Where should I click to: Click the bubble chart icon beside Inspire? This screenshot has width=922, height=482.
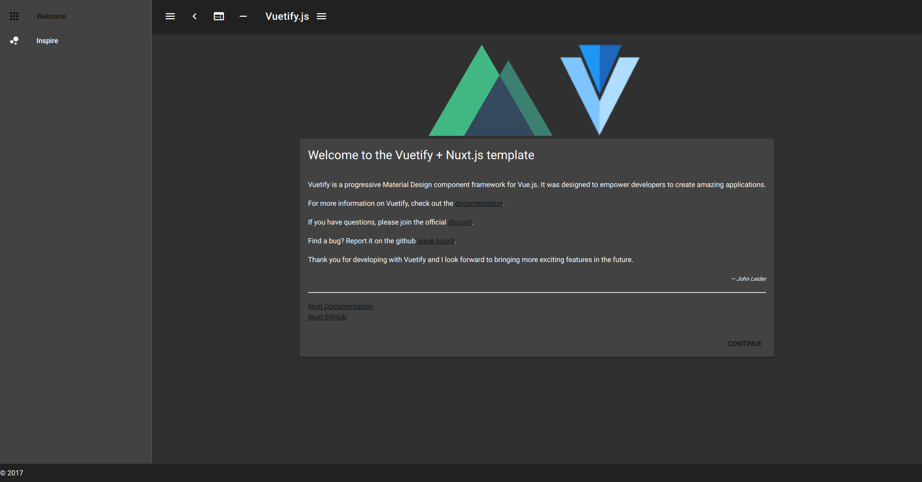14,41
